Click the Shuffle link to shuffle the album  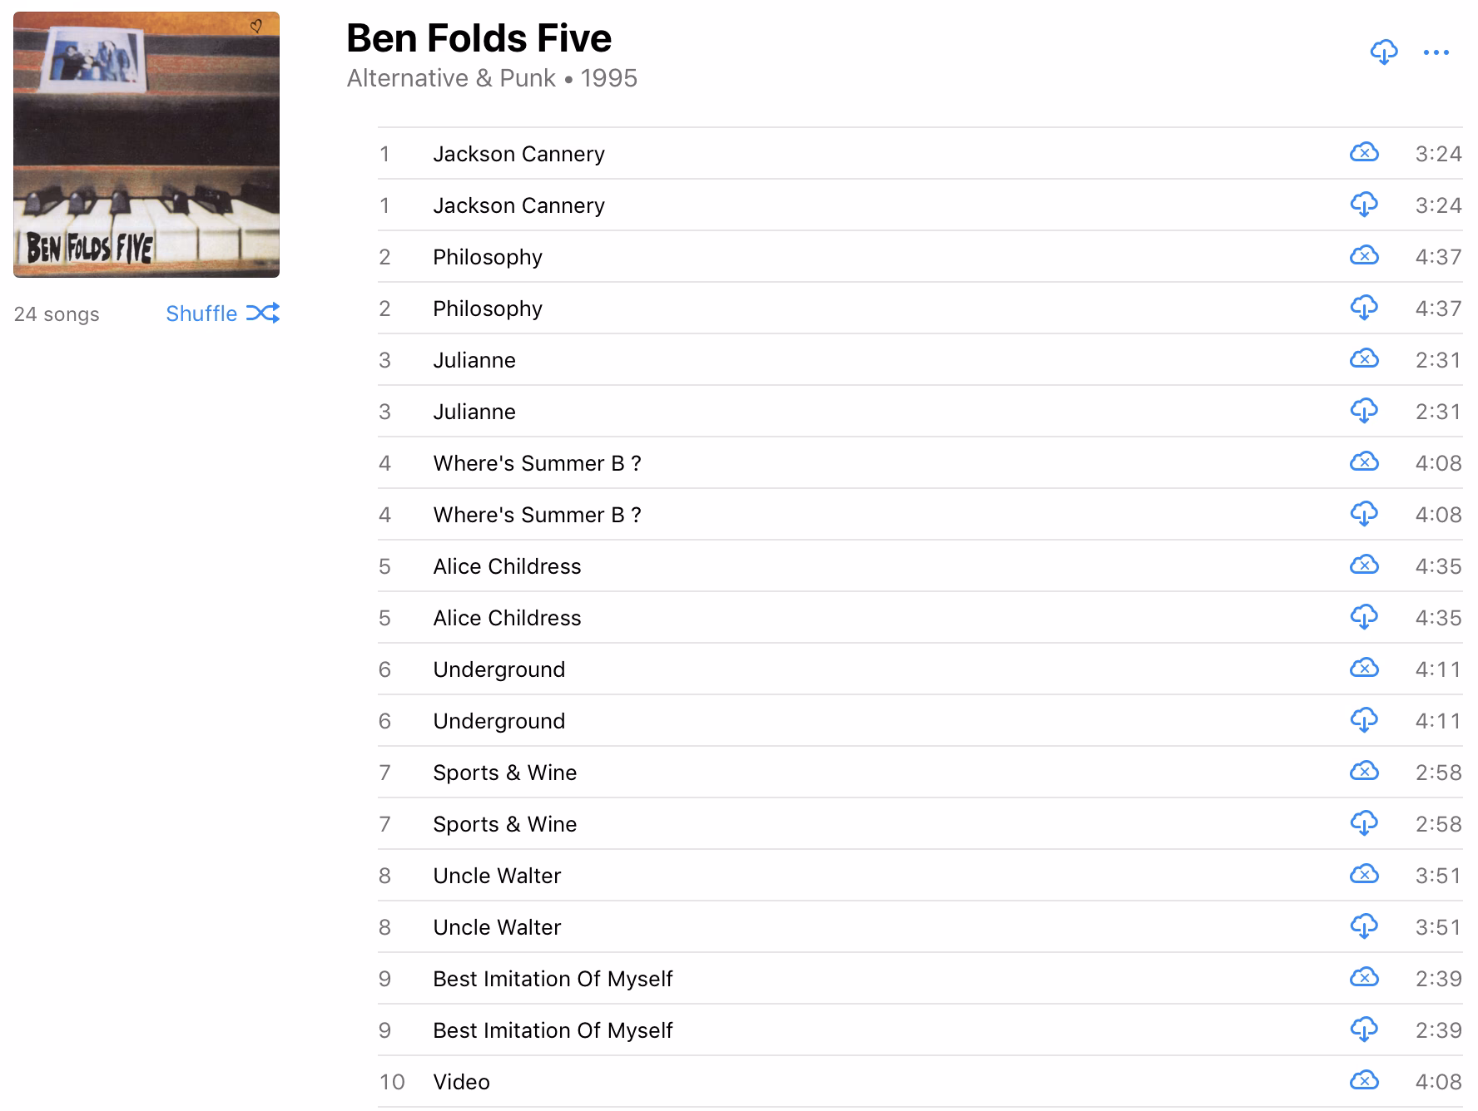coord(201,314)
